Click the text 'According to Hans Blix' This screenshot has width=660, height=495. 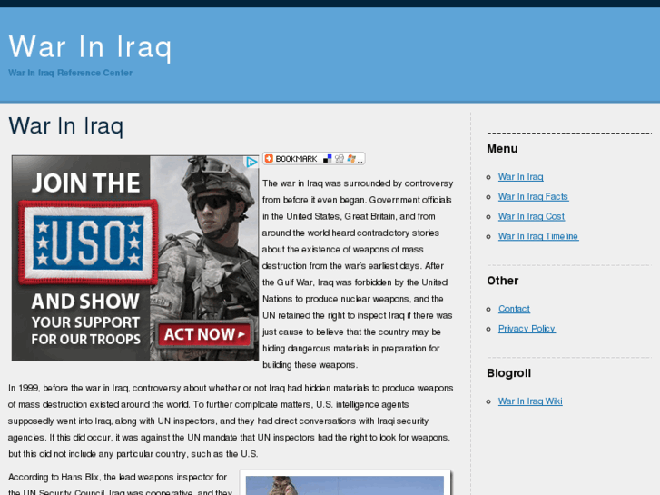pyautogui.click(x=54, y=478)
